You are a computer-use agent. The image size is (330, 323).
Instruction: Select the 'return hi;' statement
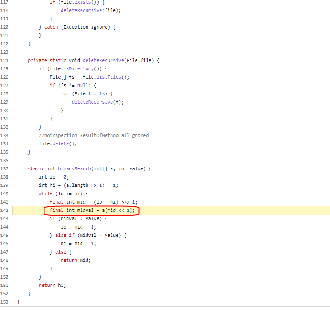pyautogui.click(x=52, y=286)
